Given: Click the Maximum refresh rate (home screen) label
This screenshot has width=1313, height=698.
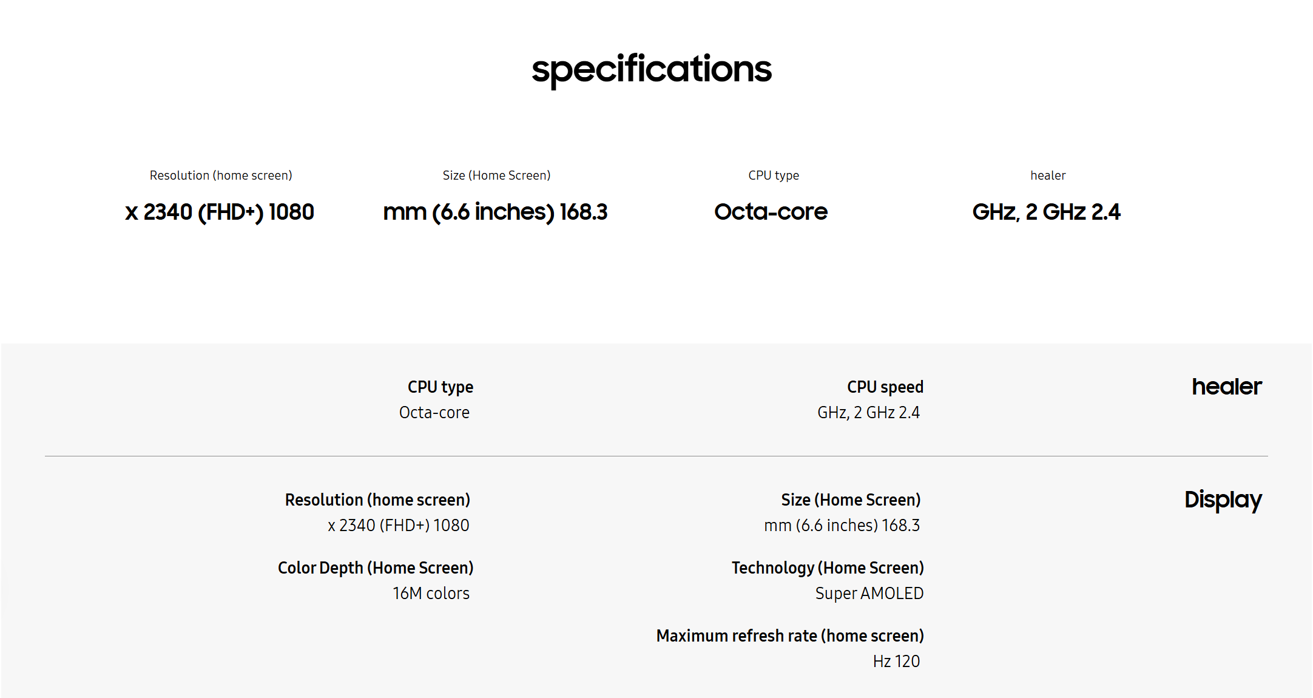Looking at the screenshot, I should point(790,636).
